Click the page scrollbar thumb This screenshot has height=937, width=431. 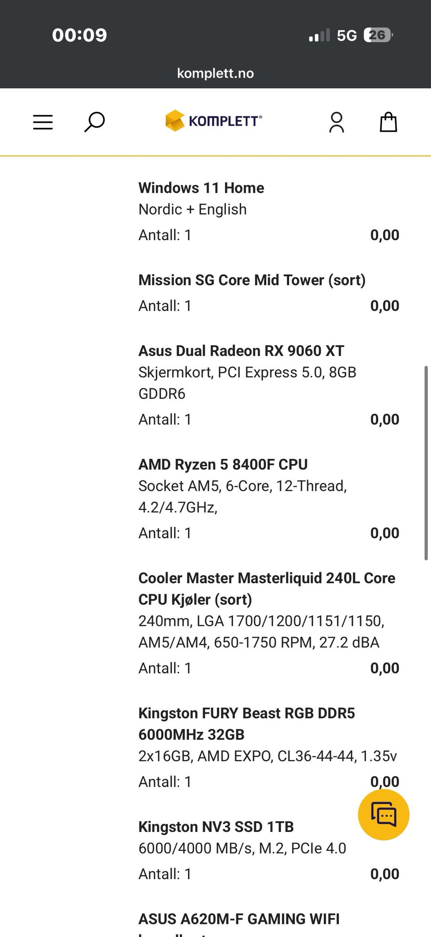tap(426, 463)
